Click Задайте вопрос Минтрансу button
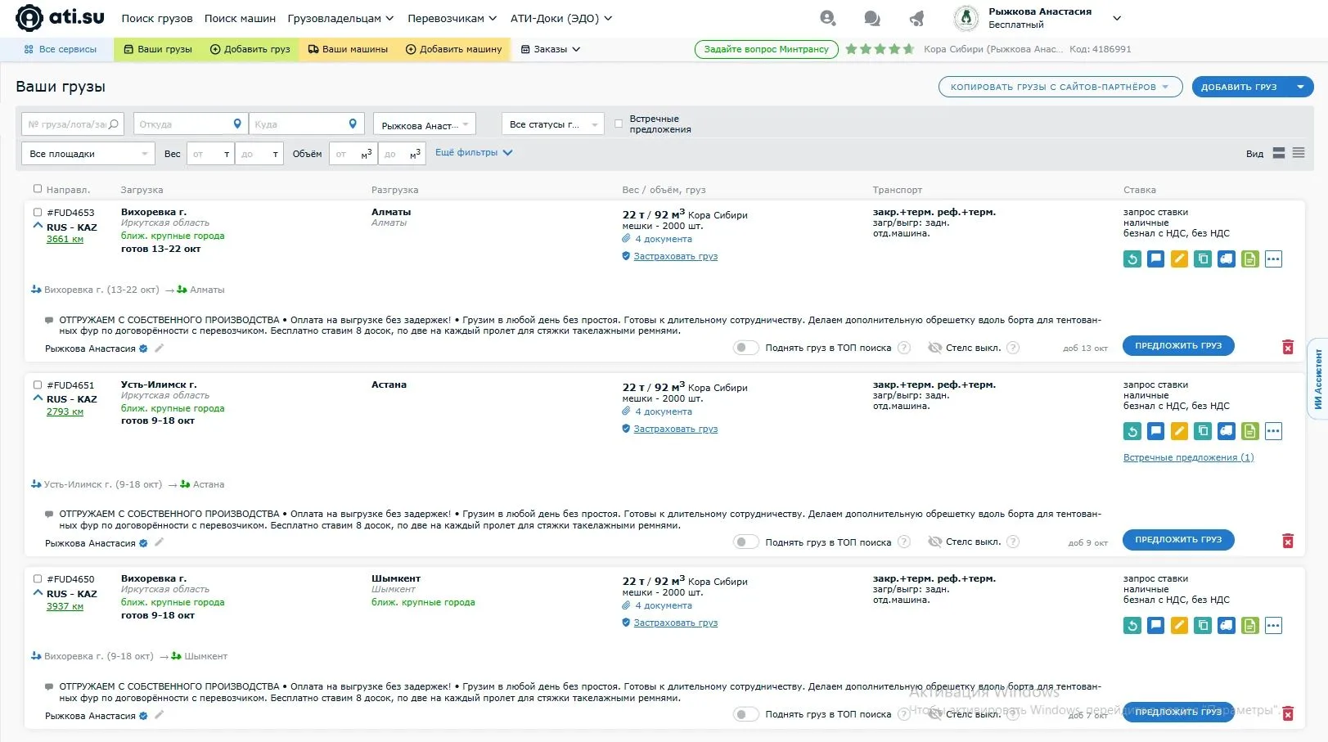Screen dimensions: 1328x742 [767, 49]
